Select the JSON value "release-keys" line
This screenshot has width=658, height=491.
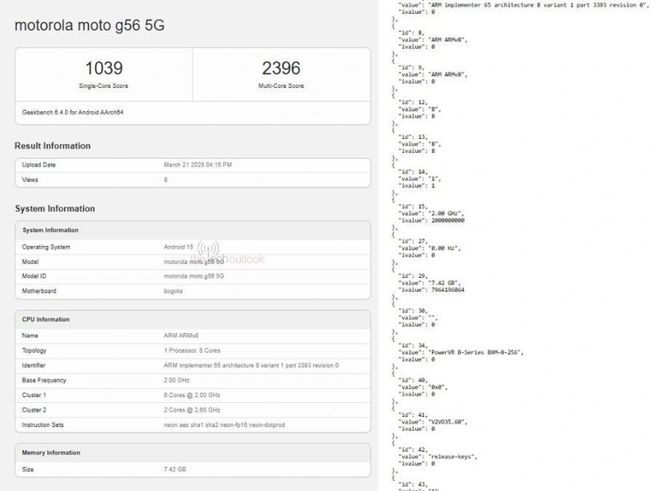point(438,456)
